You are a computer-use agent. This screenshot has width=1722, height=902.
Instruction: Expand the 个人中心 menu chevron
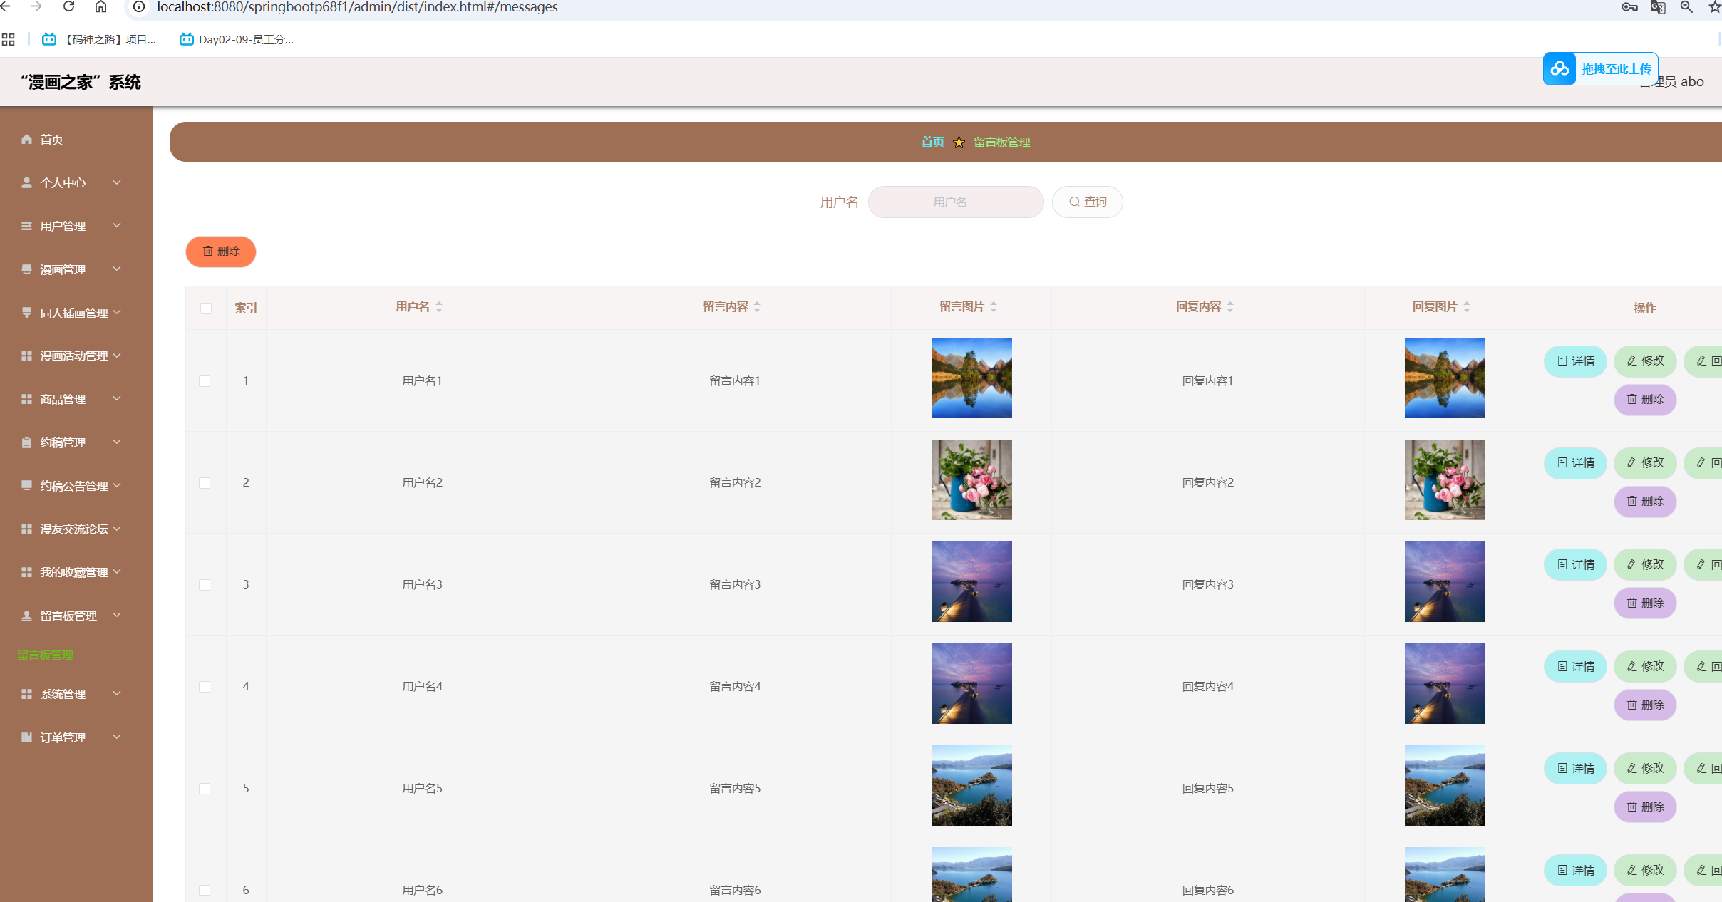click(117, 182)
